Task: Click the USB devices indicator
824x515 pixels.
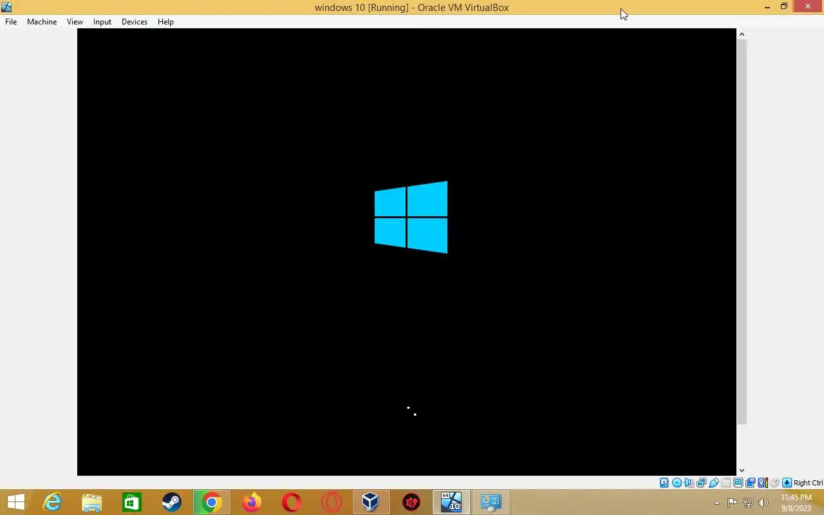Action: coord(714,483)
